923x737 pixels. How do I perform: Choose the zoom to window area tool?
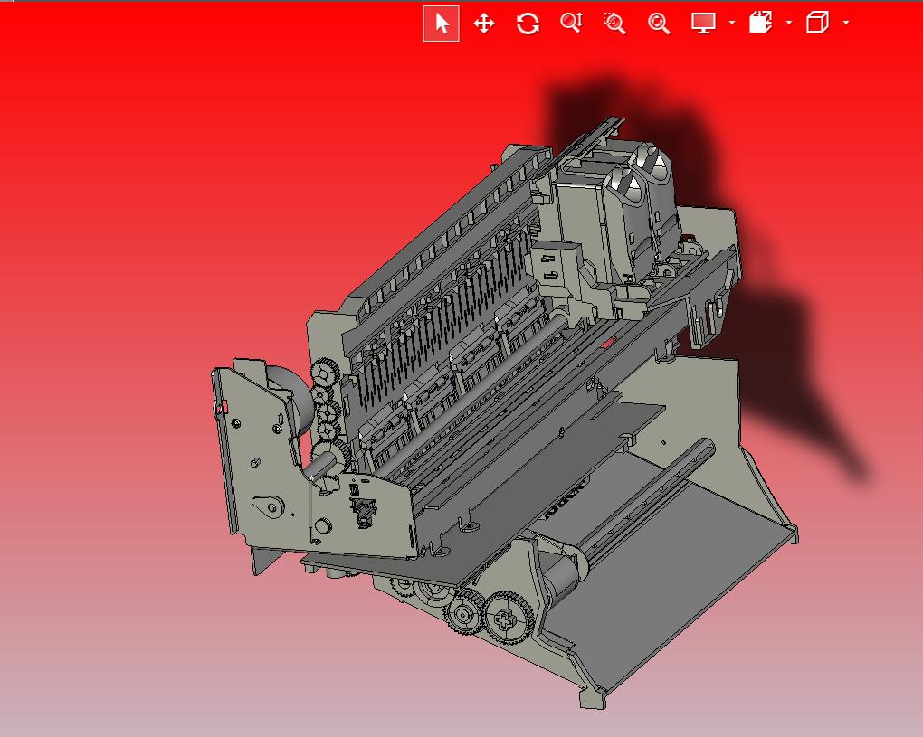pos(614,23)
